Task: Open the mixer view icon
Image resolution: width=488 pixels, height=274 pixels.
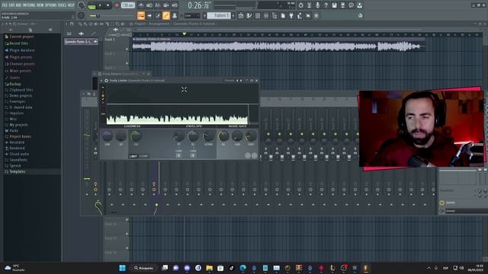Action: pos(266,15)
